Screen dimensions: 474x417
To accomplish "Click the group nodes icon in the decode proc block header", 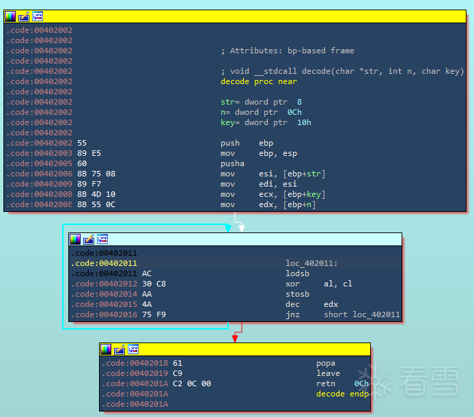I will [38, 16].
